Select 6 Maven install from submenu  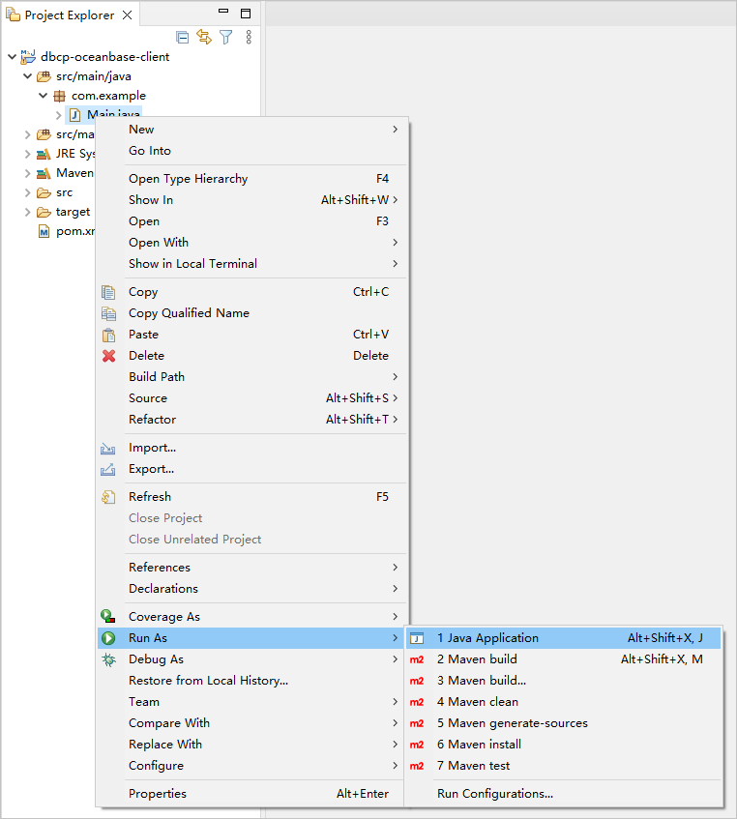point(479,745)
